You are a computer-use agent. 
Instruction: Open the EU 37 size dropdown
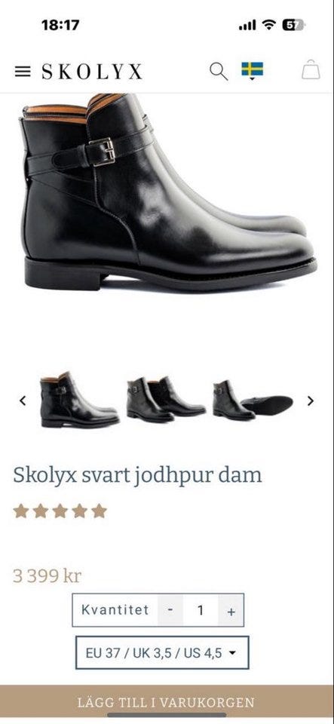162,653
